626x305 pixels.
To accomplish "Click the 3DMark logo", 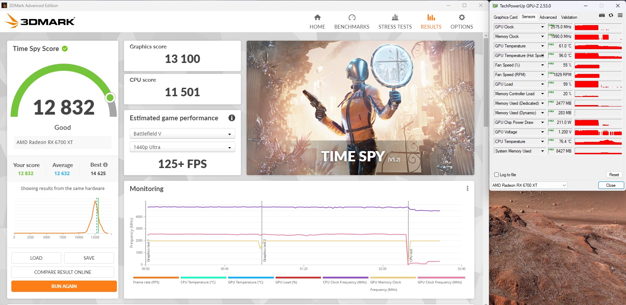I will tap(40, 21).
